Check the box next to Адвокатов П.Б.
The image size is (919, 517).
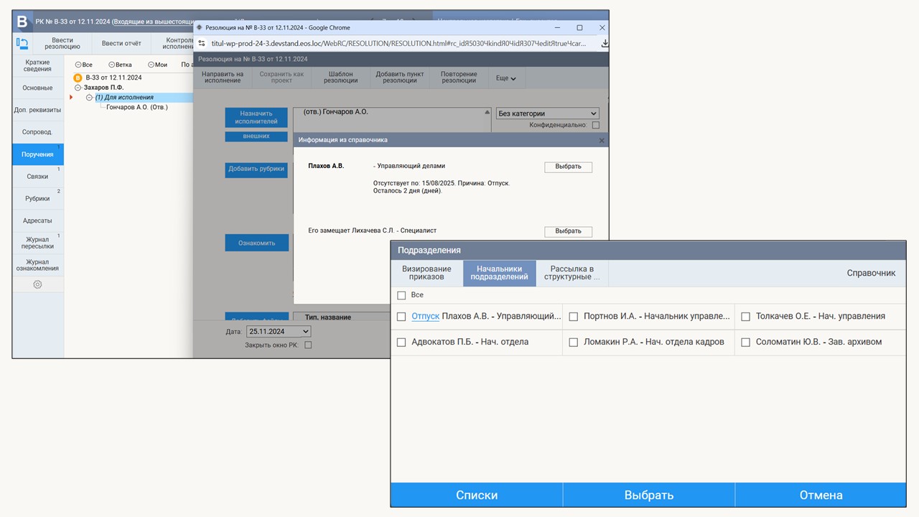[401, 343]
